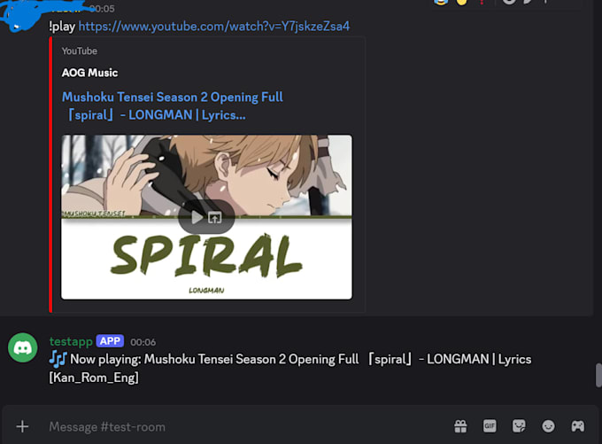This screenshot has height=444, width=602.
Task: Play the embedded Spiral video
Action: pyautogui.click(x=197, y=218)
